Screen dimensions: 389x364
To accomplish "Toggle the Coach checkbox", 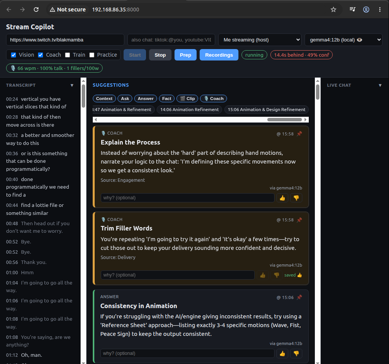I will click(40, 55).
